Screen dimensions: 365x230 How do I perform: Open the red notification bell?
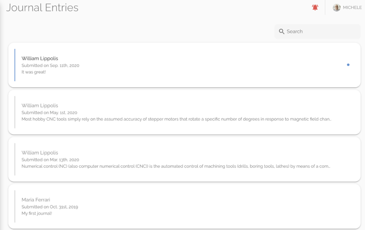[x=315, y=7]
